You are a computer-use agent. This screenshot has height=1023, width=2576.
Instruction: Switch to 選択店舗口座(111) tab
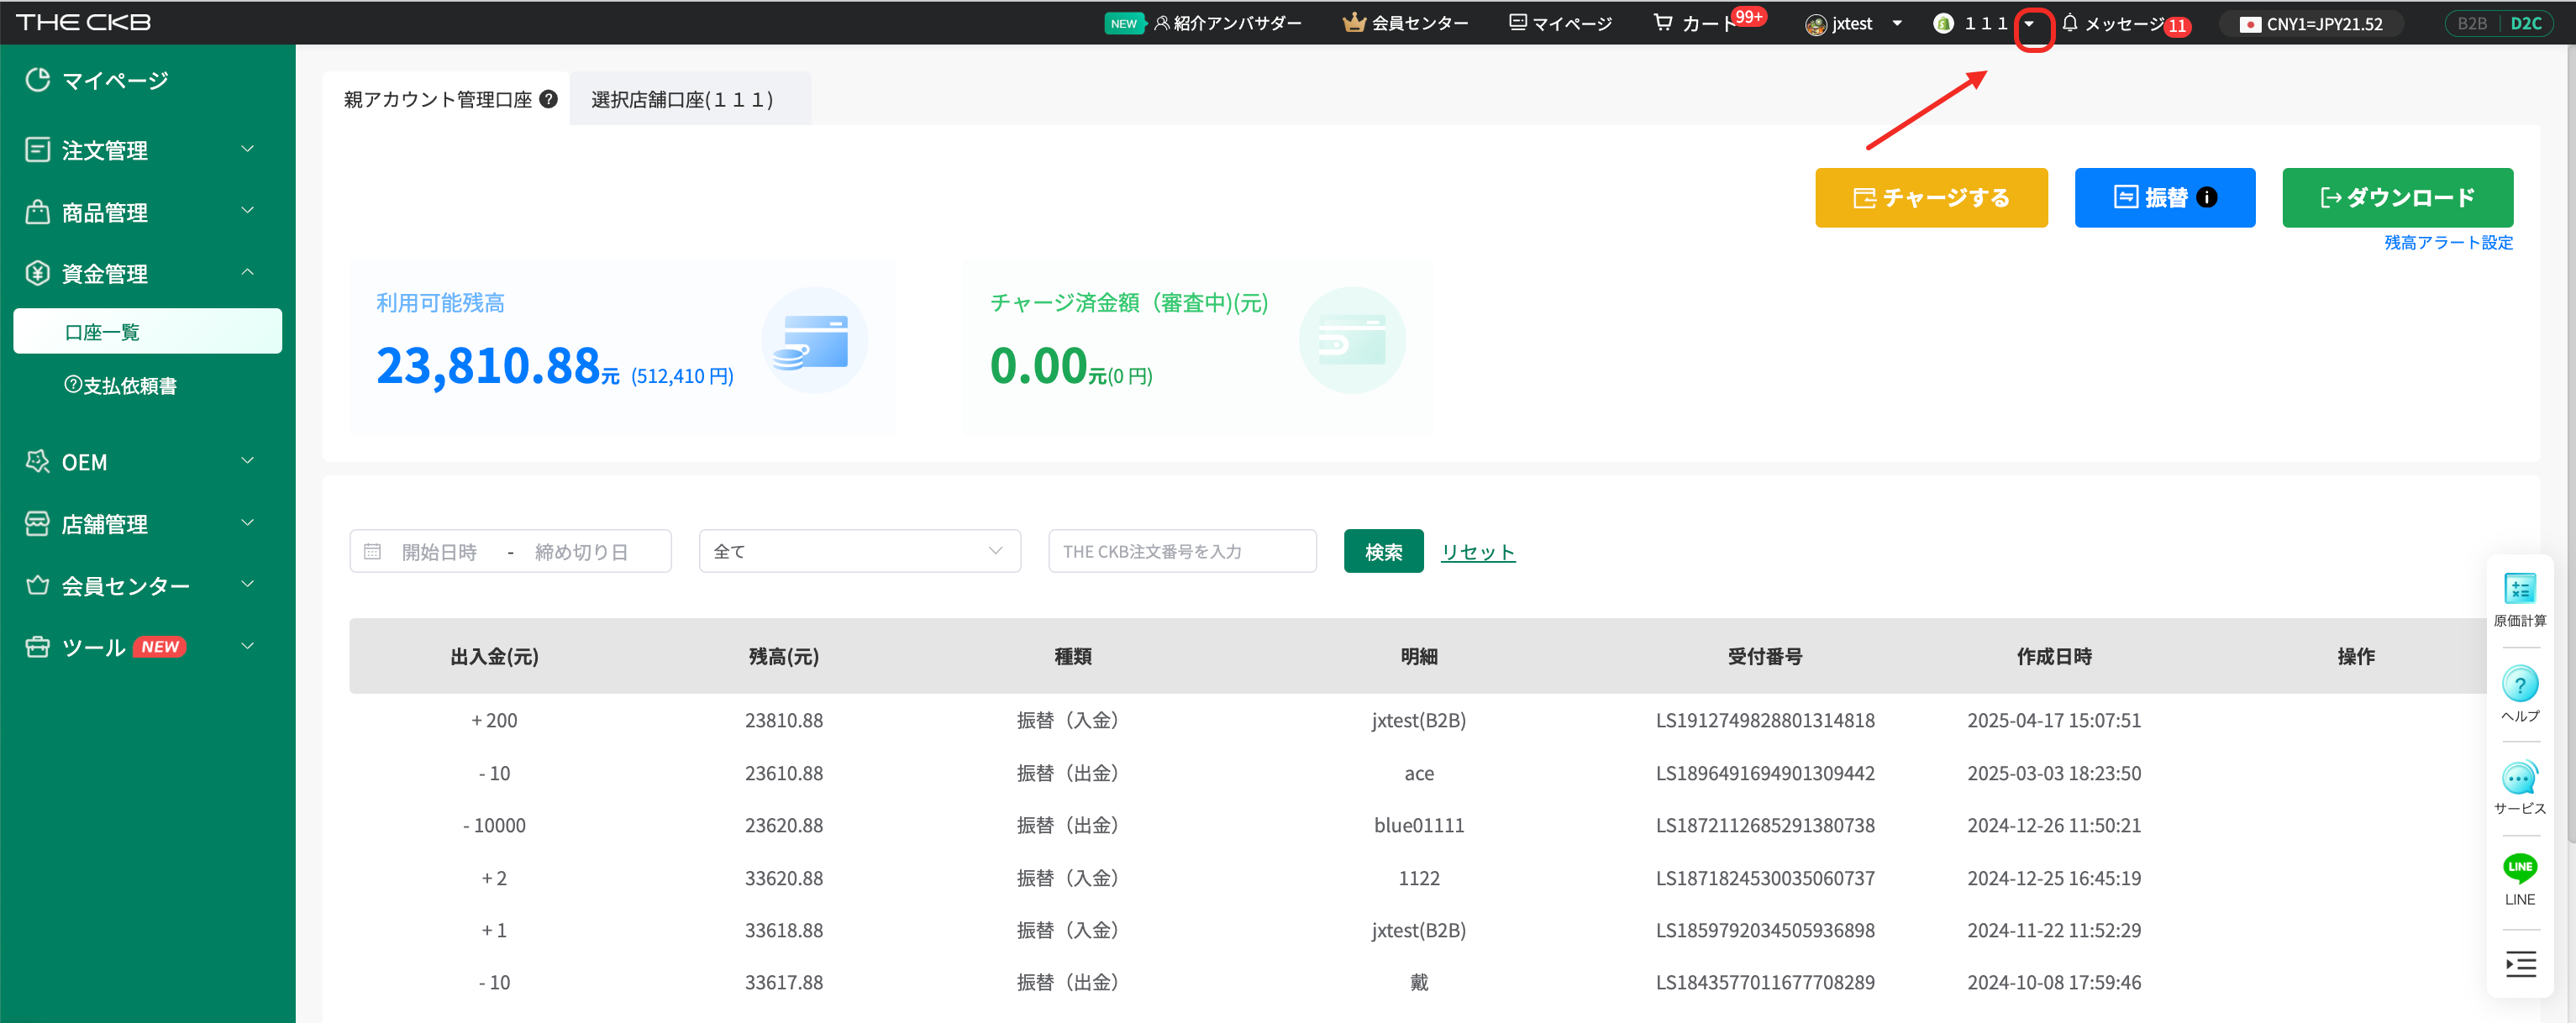(688, 99)
